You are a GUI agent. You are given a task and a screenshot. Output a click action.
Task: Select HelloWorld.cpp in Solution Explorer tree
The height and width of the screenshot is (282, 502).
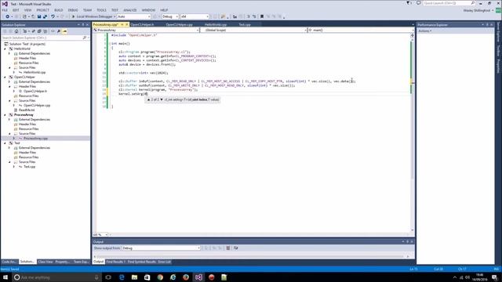[35, 72]
